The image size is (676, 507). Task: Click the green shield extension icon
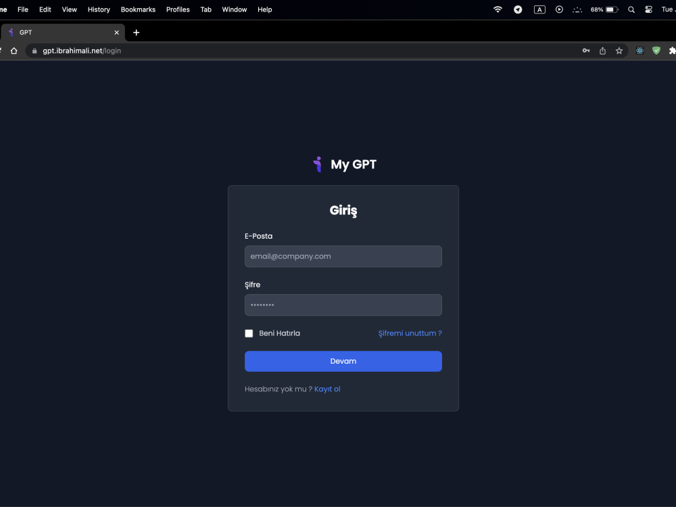tap(656, 50)
